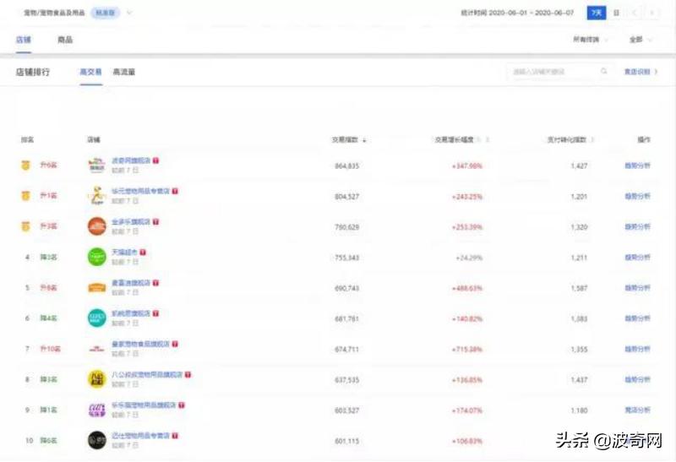This screenshot has height=462, width=676.
Task: Open the orange round logo of rank 3 store
Action: pos(97,226)
